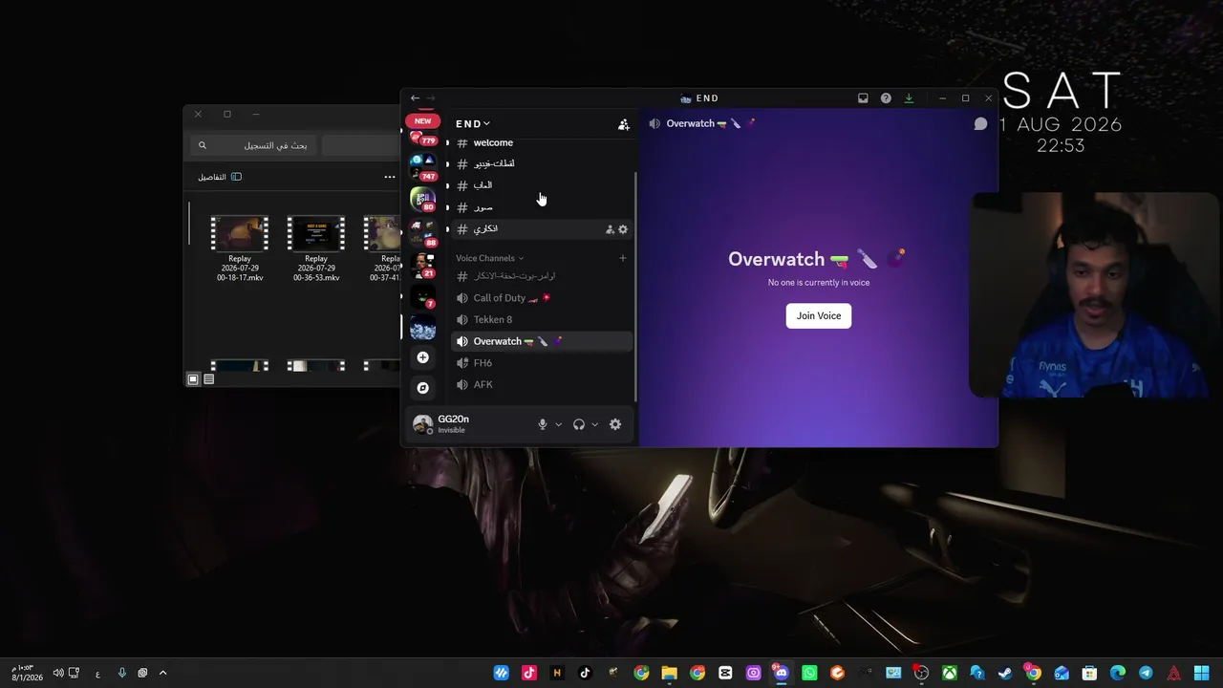The image size is (1223, 688).
Task: Open the server with the 7 badge
Action: [x=422, y=296]
